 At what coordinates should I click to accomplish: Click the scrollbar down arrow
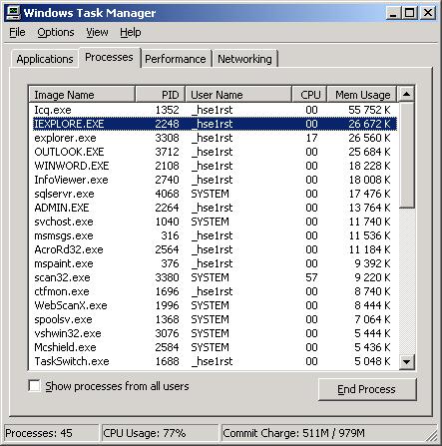pyautogui.click(x=406, y=361)
